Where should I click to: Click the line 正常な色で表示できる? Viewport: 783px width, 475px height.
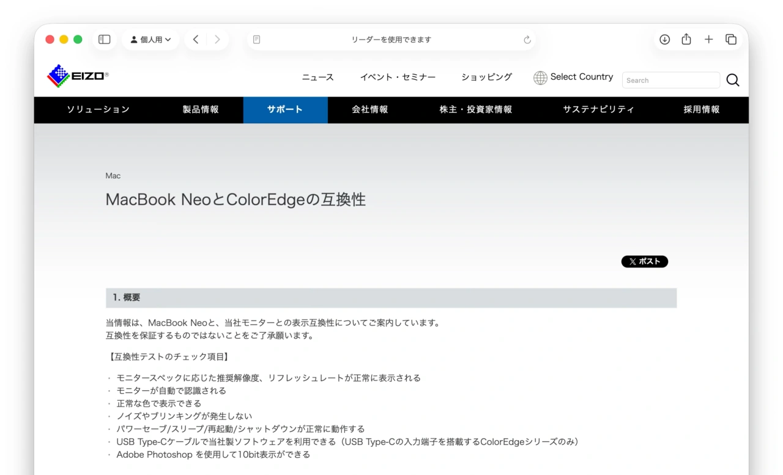click(x=159, y=404)
